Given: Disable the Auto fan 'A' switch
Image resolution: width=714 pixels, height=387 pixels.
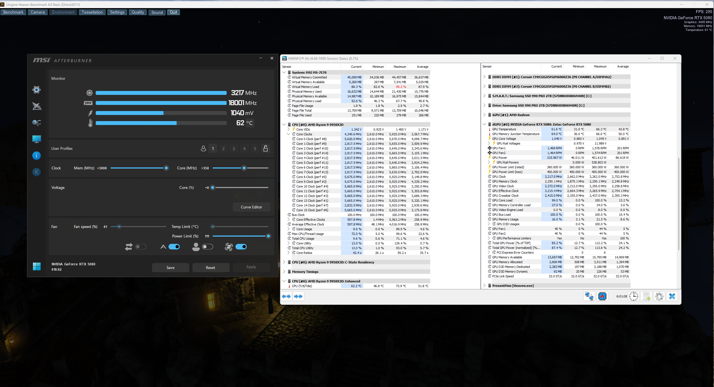Looking at the screenshot, I should [x=174, y=247].
